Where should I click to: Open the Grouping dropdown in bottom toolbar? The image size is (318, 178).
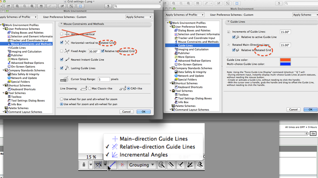point(142,165)
